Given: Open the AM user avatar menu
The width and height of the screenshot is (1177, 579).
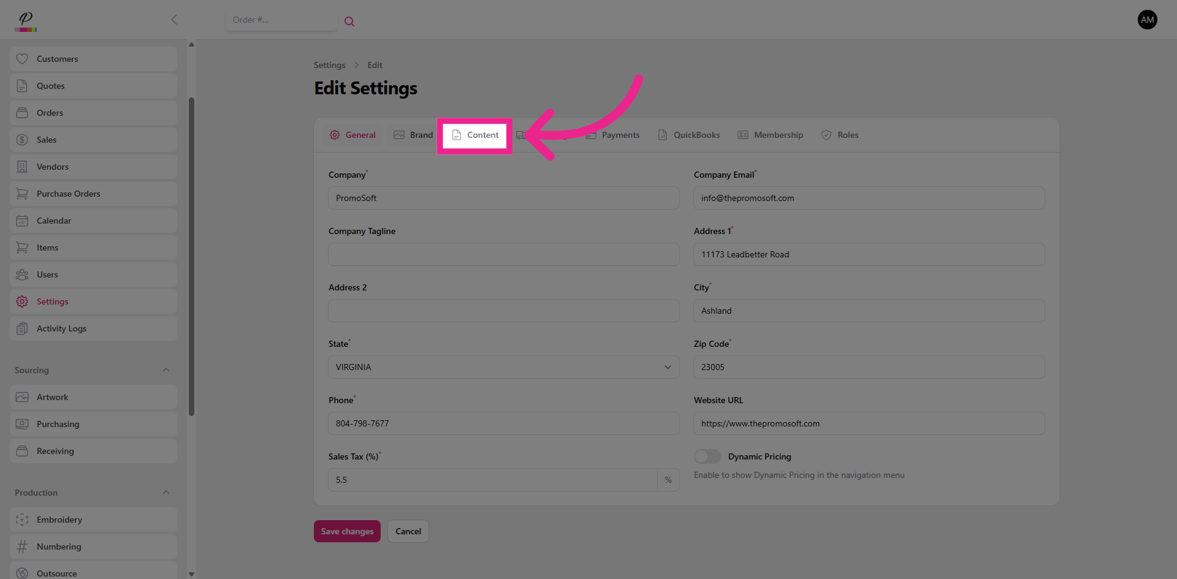Looking at the screenshot, I should click(x=1147, y=20).
